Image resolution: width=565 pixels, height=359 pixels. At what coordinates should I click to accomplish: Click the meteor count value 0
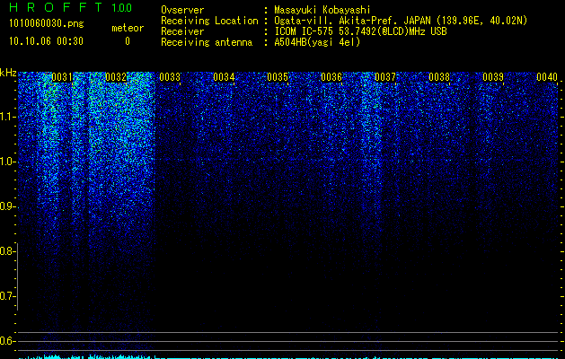(x=128, y=41)
